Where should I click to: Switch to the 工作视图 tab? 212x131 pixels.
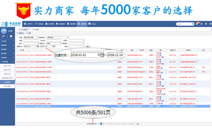24,30
